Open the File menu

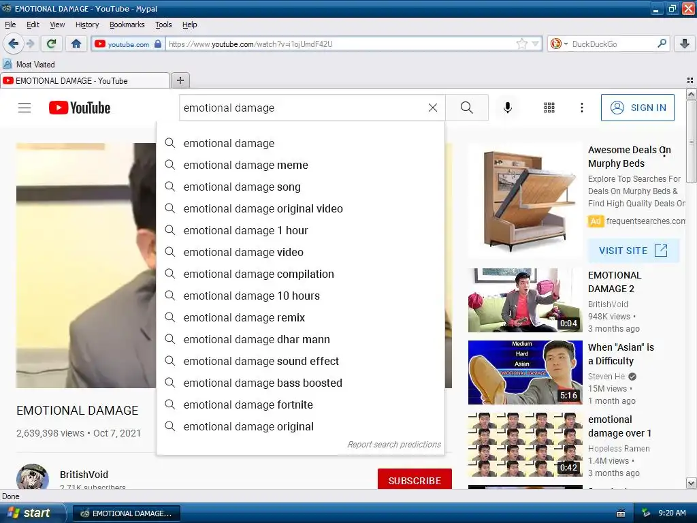[x=10, y=25]
